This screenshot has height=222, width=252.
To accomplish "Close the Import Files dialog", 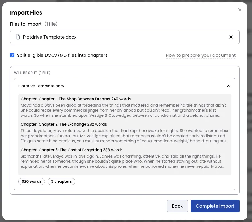I will (240, 10).
